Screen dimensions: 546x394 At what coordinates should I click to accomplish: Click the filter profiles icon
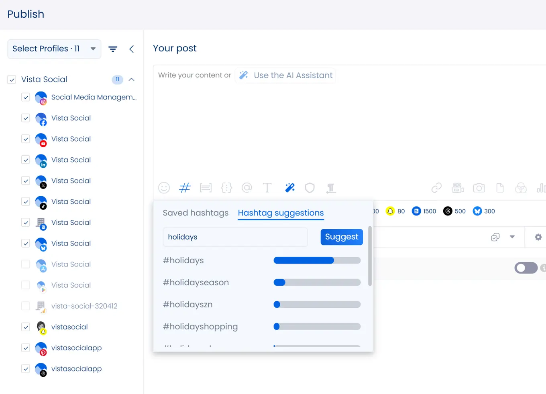[x=113, y=49]
